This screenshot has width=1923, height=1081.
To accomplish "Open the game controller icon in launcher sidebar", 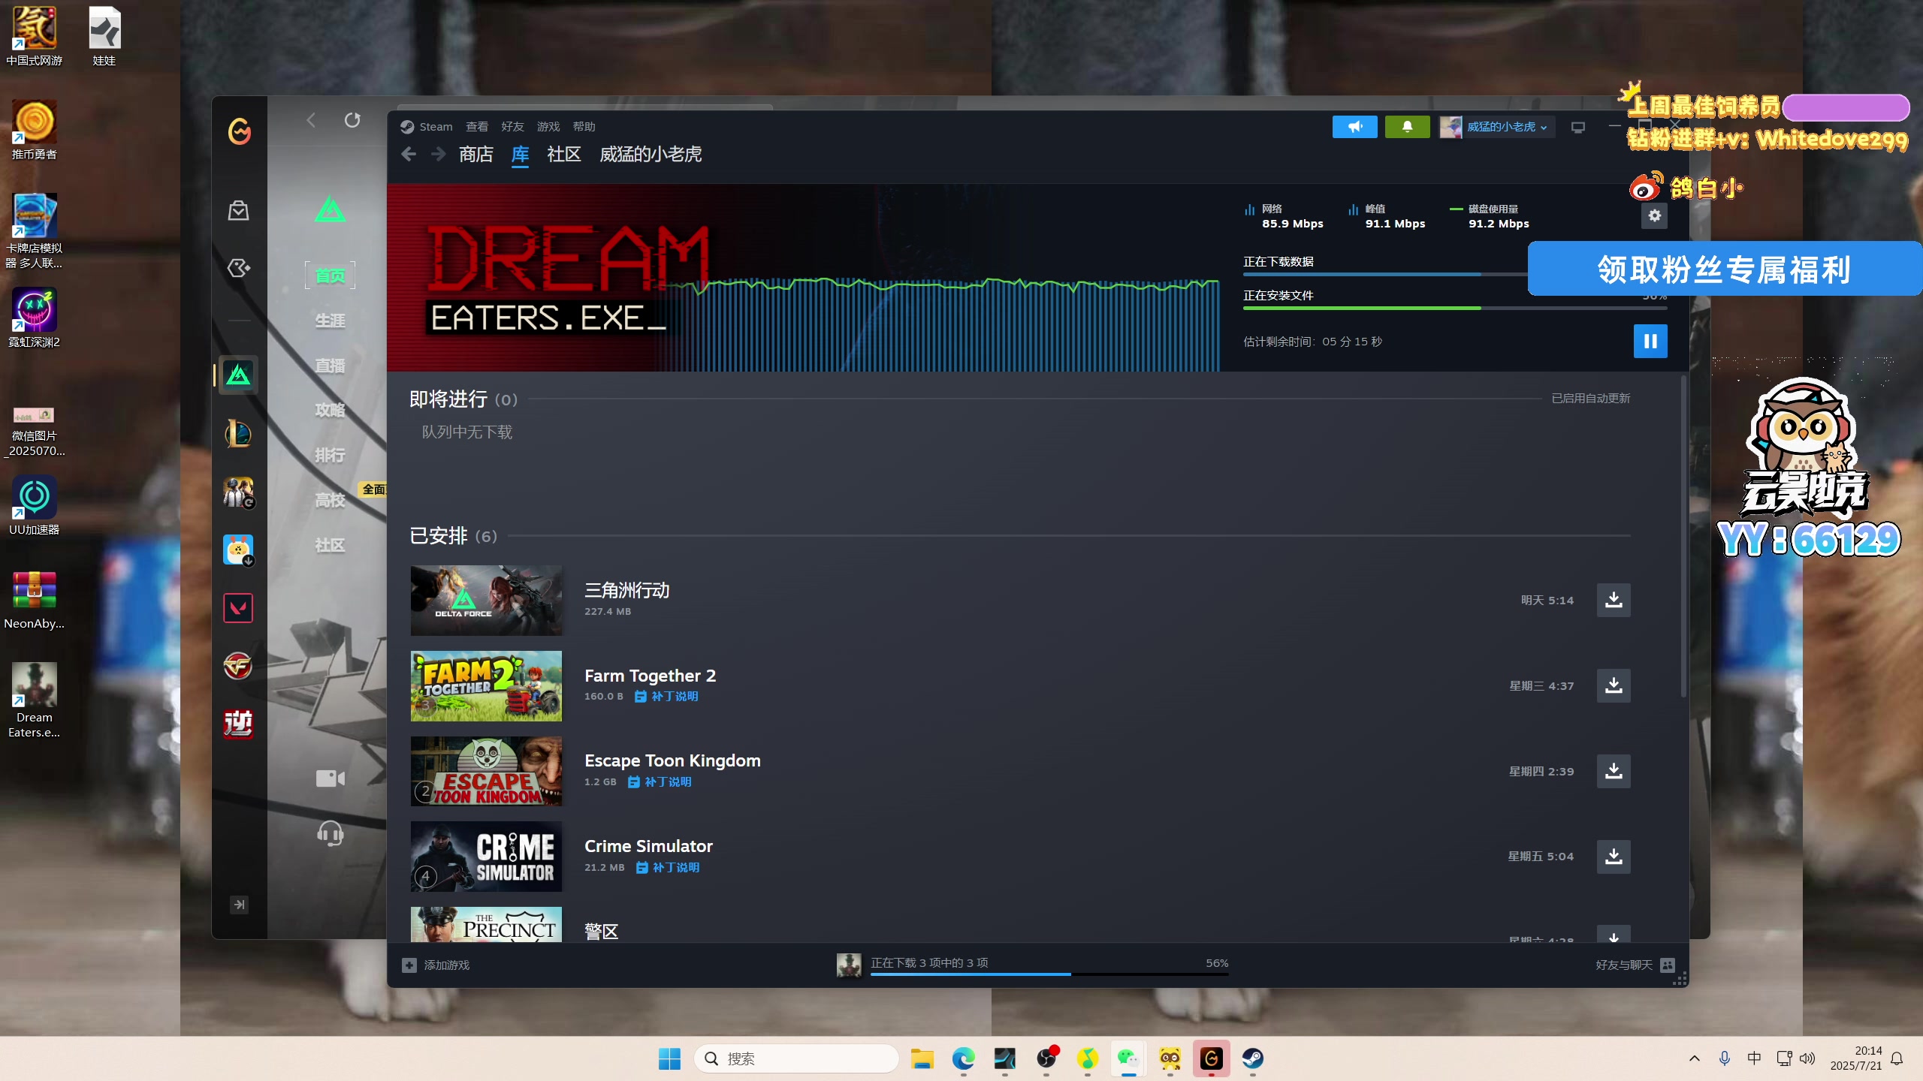I will coord(239,268).
